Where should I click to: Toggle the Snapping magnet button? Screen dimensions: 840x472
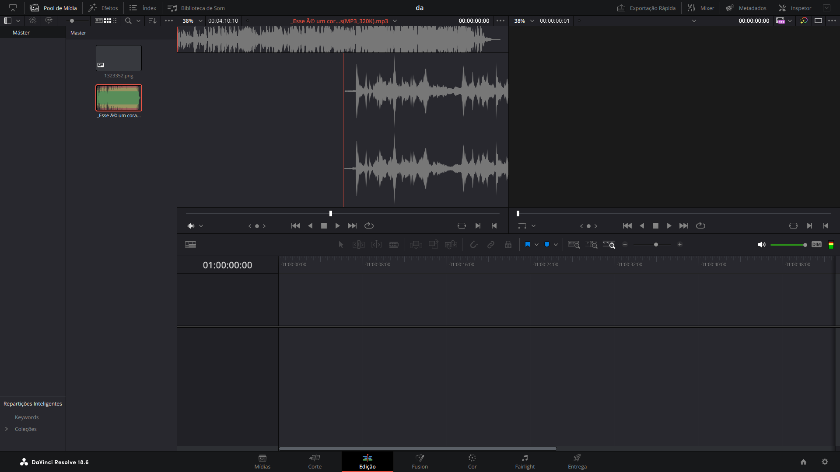coord(473,245)
